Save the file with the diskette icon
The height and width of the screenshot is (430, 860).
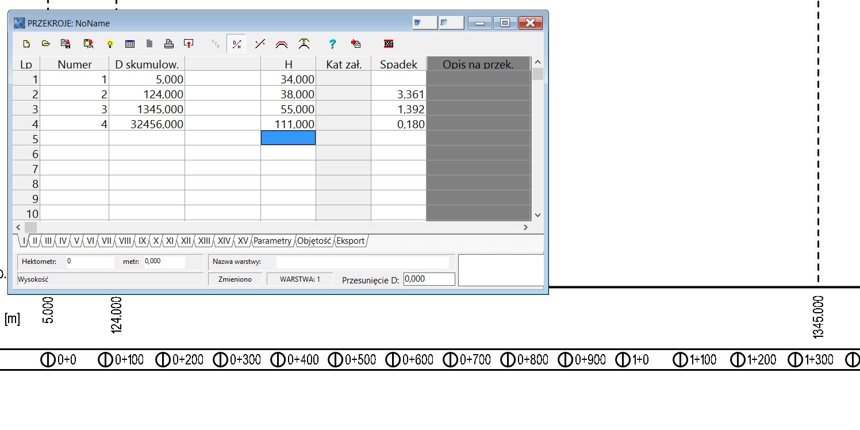pos(66,44)
